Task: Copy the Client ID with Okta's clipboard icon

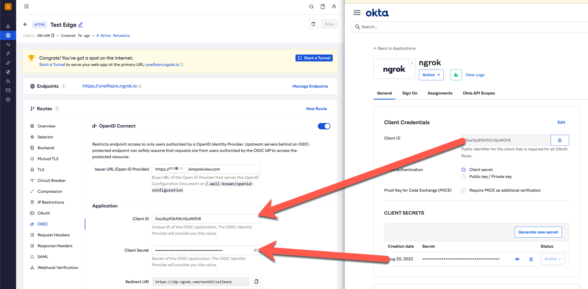Action: (x=560, y=140)
